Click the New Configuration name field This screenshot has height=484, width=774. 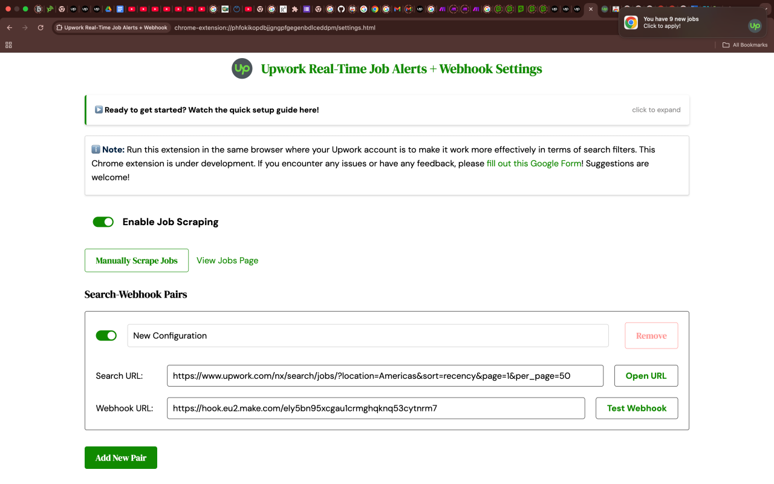pyautogui.click(x=368, y=336)
